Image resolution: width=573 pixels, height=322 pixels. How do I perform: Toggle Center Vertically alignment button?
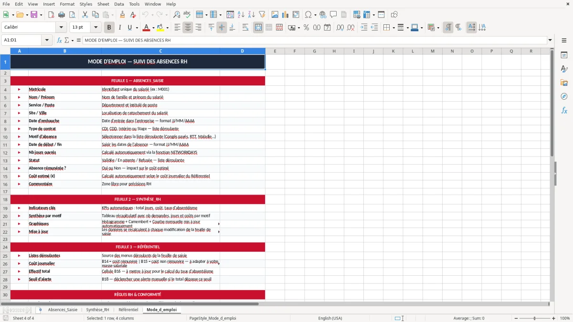pos(222,28)
